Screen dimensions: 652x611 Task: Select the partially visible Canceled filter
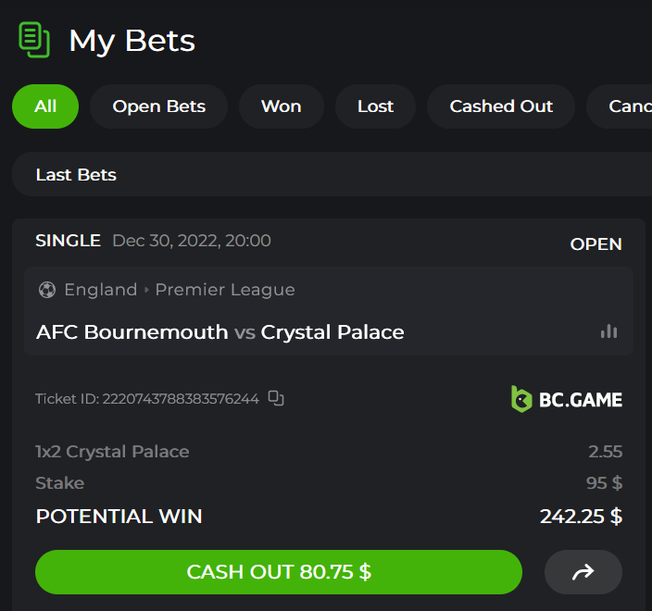pyautogui.click(x=628, y=106)
